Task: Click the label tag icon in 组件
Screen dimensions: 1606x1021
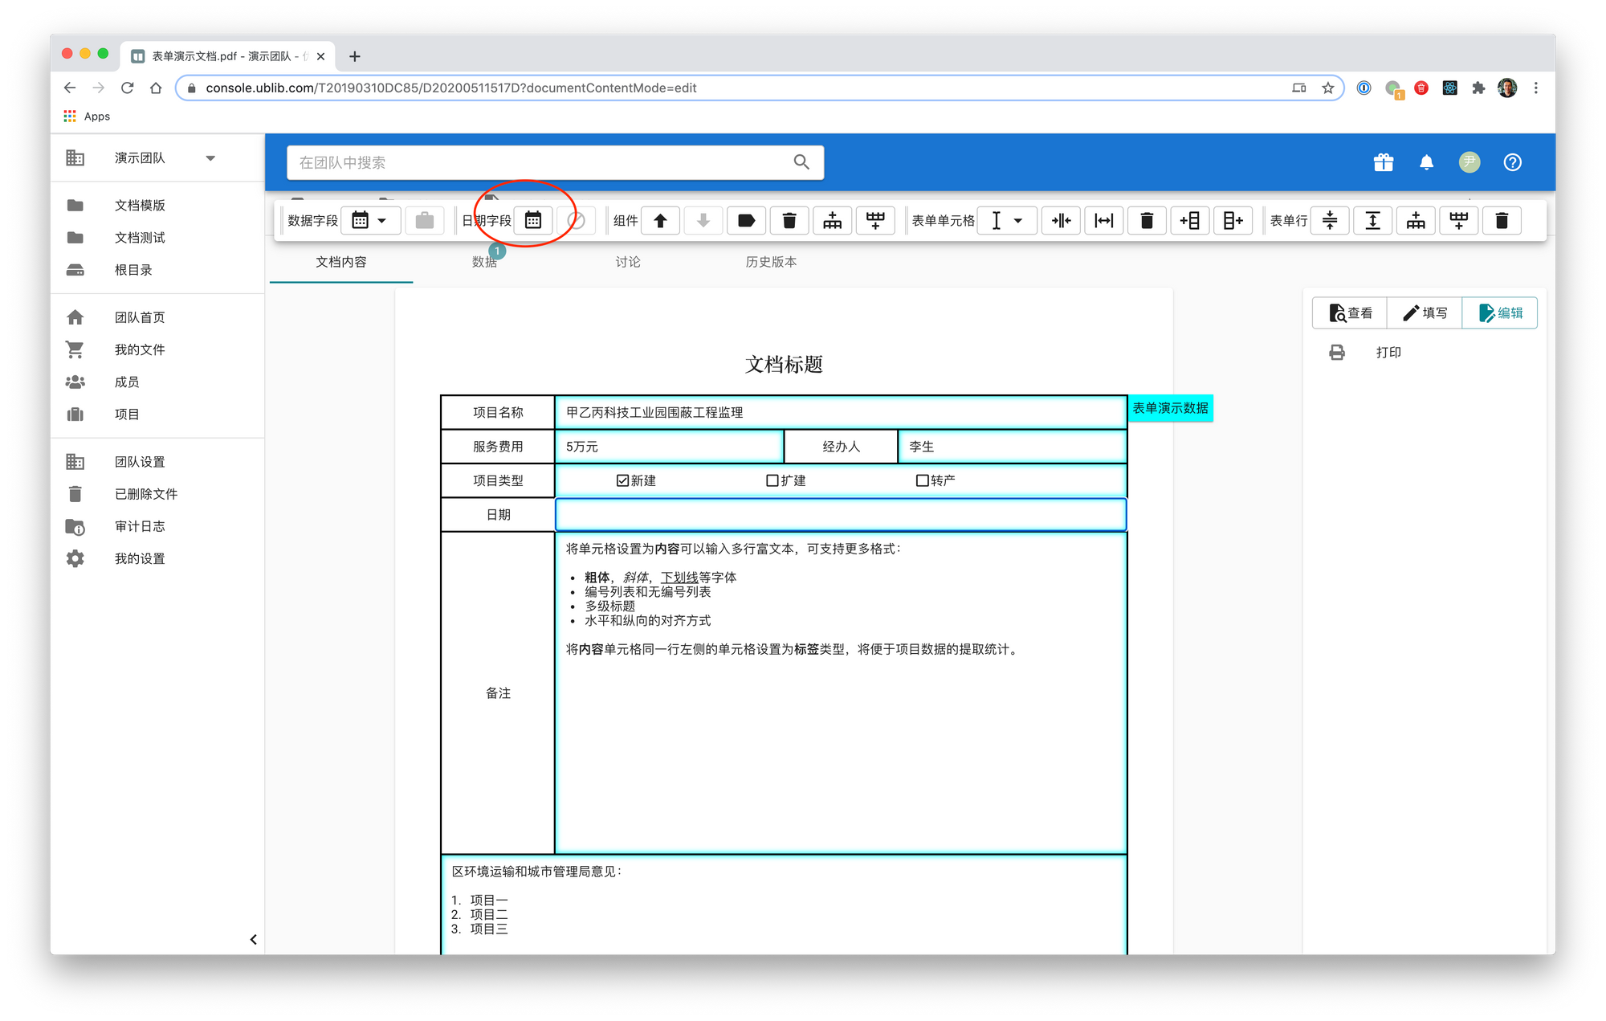Action: (746, 220)
